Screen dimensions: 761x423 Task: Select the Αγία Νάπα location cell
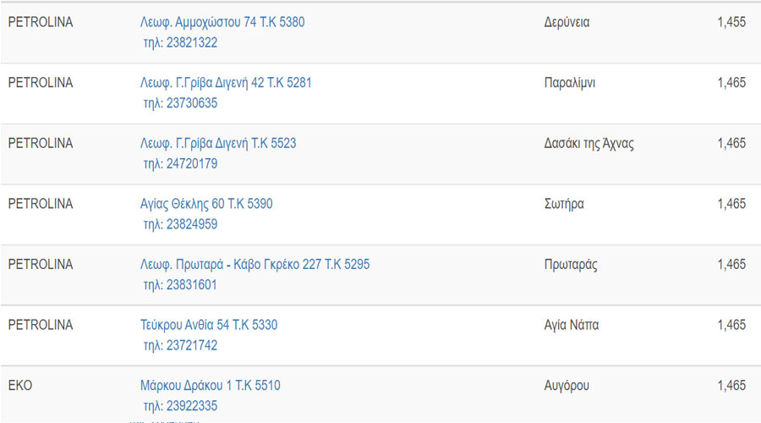[x=572, y=325]
